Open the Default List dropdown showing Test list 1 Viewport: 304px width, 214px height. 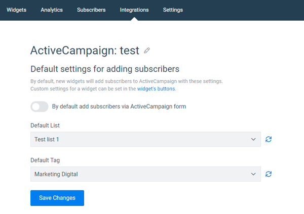click(x=145, y=139)
